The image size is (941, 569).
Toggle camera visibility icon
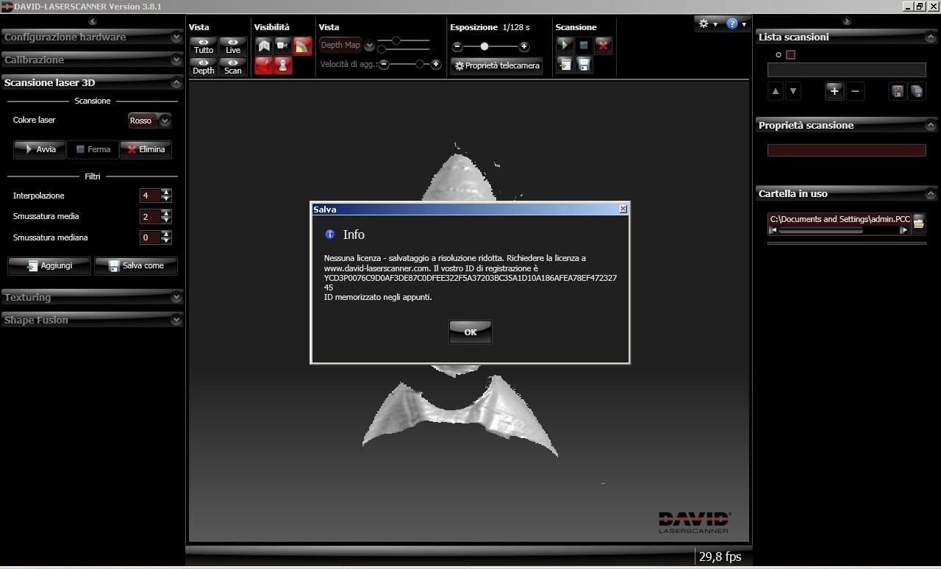(x=283, y=46)
